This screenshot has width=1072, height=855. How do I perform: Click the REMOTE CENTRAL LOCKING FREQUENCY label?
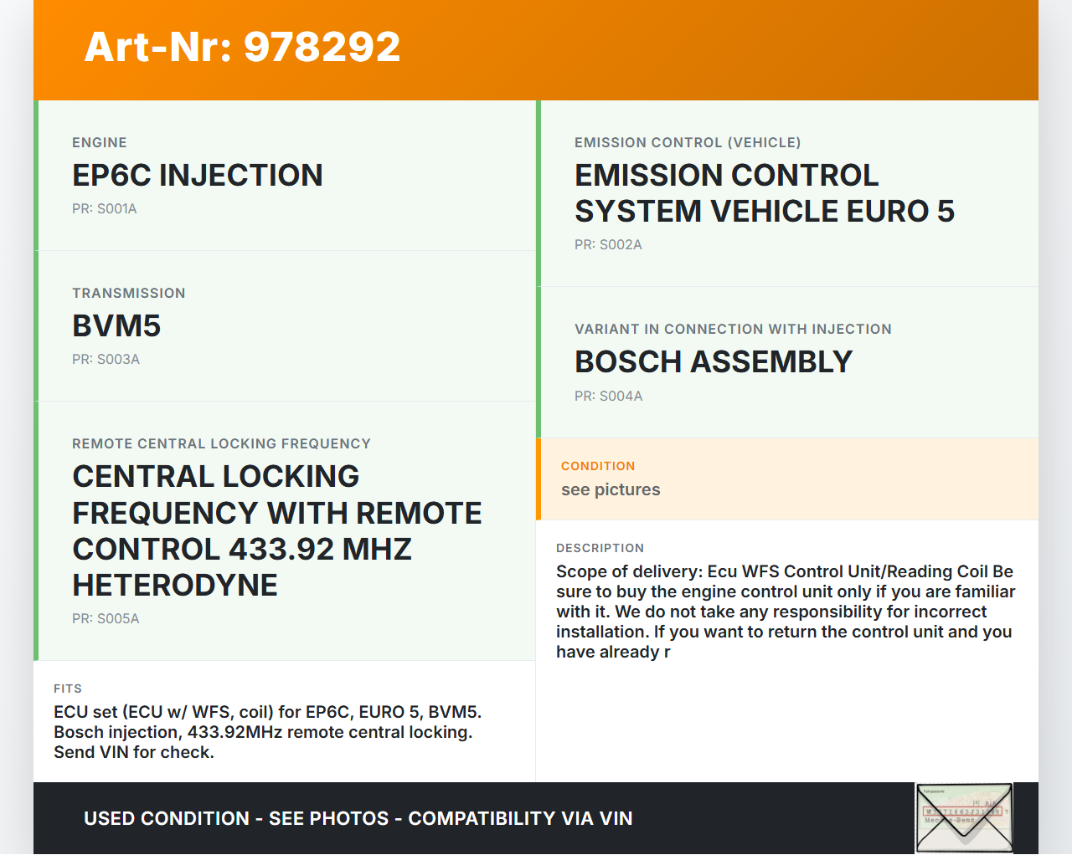pyautogui.click(x=221, y=443)
